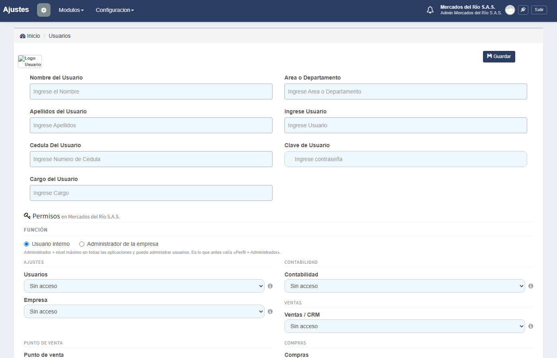The image size is (557, 358).
Task: Focus the Cargo del Usuario field
Action: coord(151,193)
